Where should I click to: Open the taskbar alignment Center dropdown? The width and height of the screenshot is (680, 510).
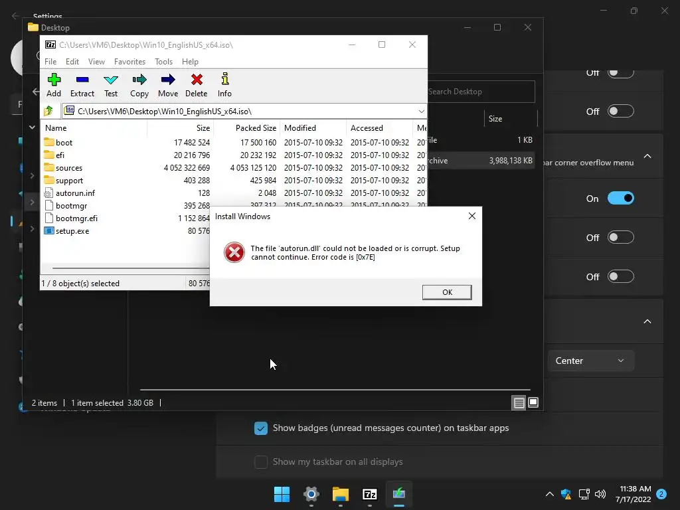pos(590,361)
